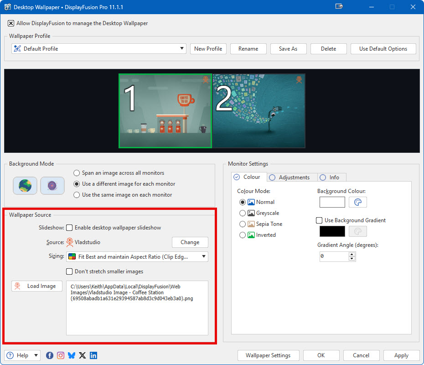This screenshot has height=365, width=424.
Task: Click the white Background Colour swatch
Action: [332, 202]
